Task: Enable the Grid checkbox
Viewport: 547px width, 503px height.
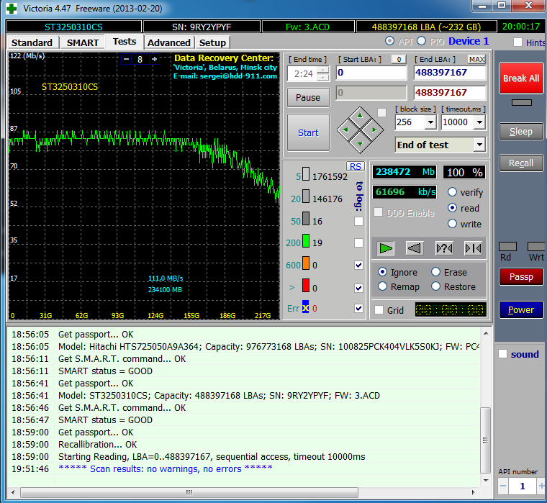Action: 379,310
